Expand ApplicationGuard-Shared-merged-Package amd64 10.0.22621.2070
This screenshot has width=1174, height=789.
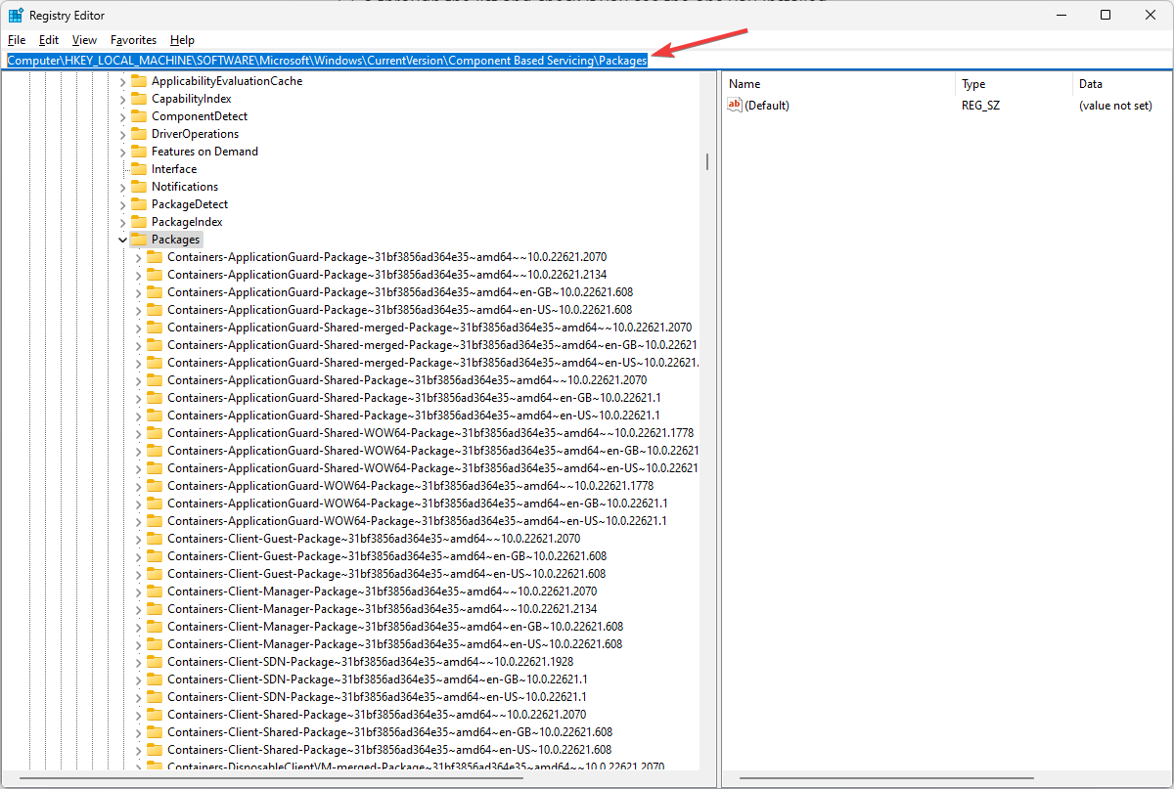[138, 328]
